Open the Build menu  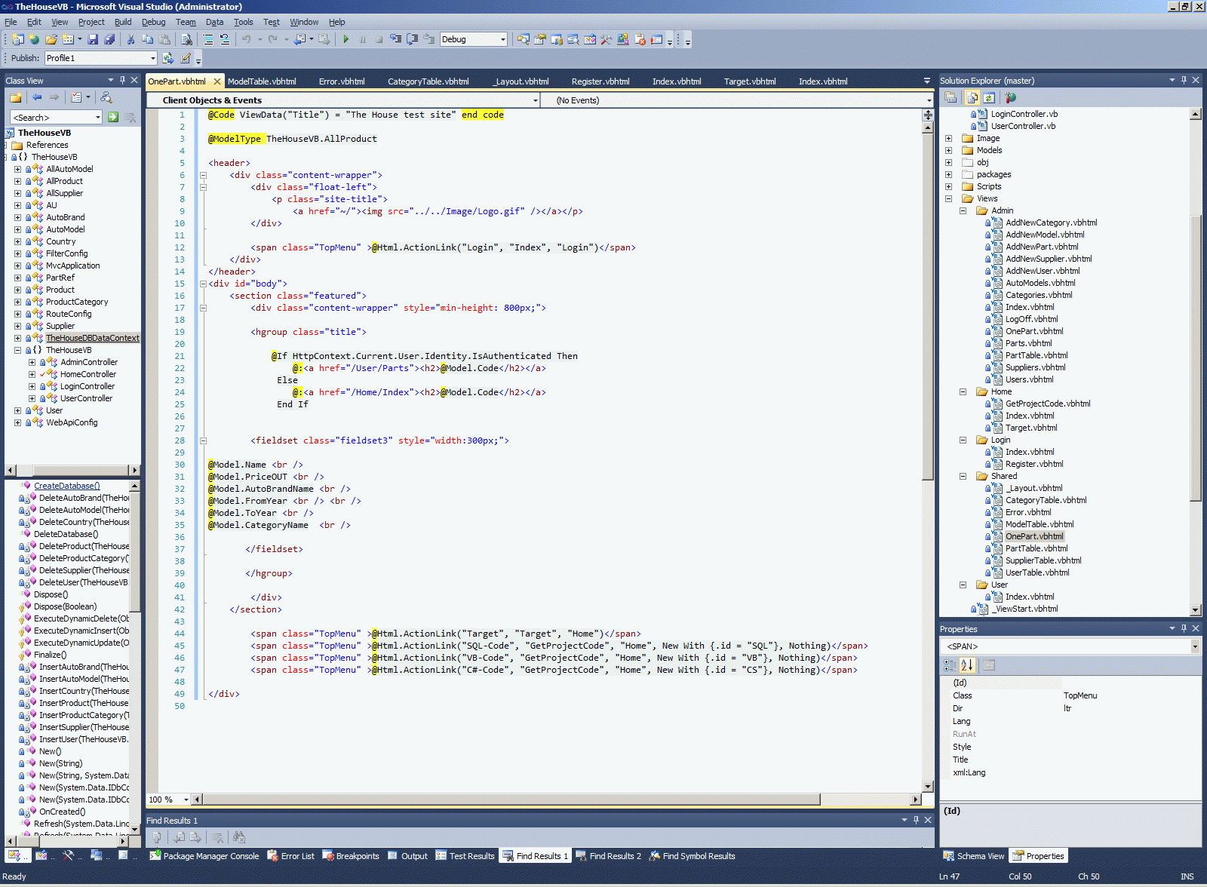click(122, 22)
